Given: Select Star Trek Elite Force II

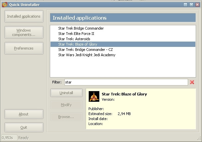Looking at the screenshot, I should coord(123,34).
